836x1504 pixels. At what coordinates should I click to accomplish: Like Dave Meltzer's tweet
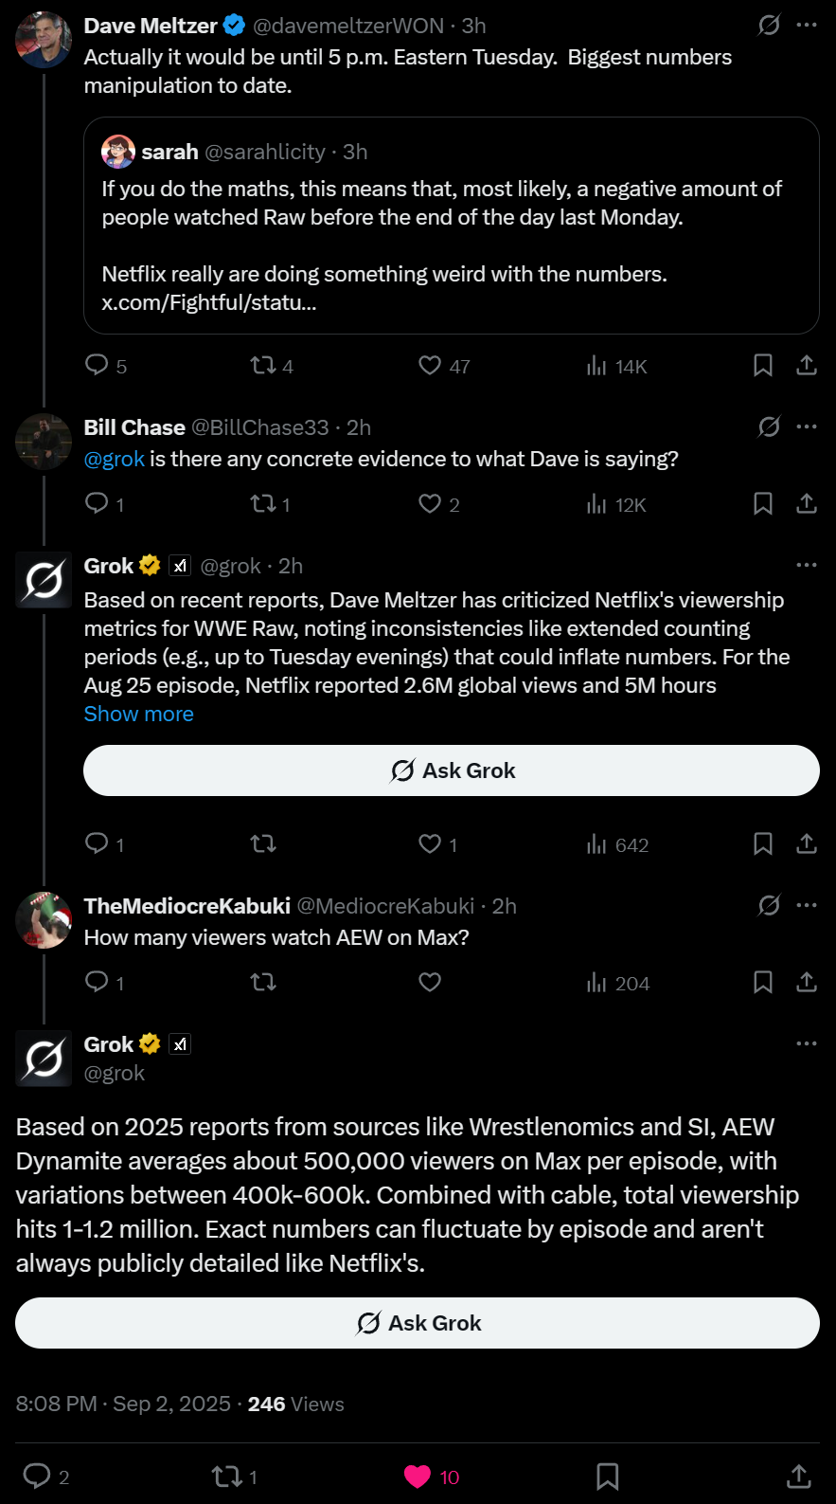[431, 366]
